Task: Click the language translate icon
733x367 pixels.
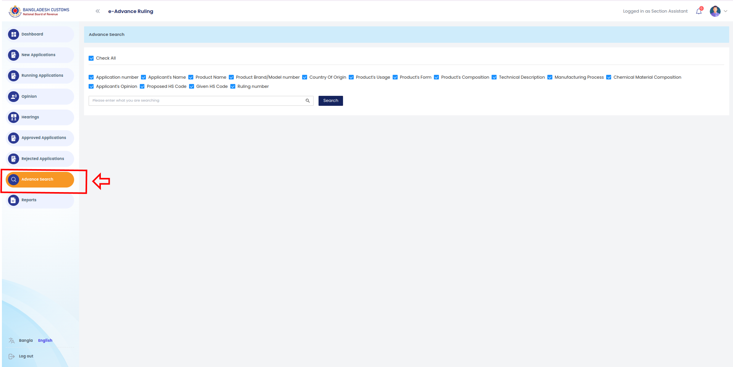Action: point(12,341)
